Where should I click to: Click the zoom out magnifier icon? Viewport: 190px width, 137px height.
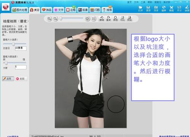pyautogui.click(x=55, y=19)
